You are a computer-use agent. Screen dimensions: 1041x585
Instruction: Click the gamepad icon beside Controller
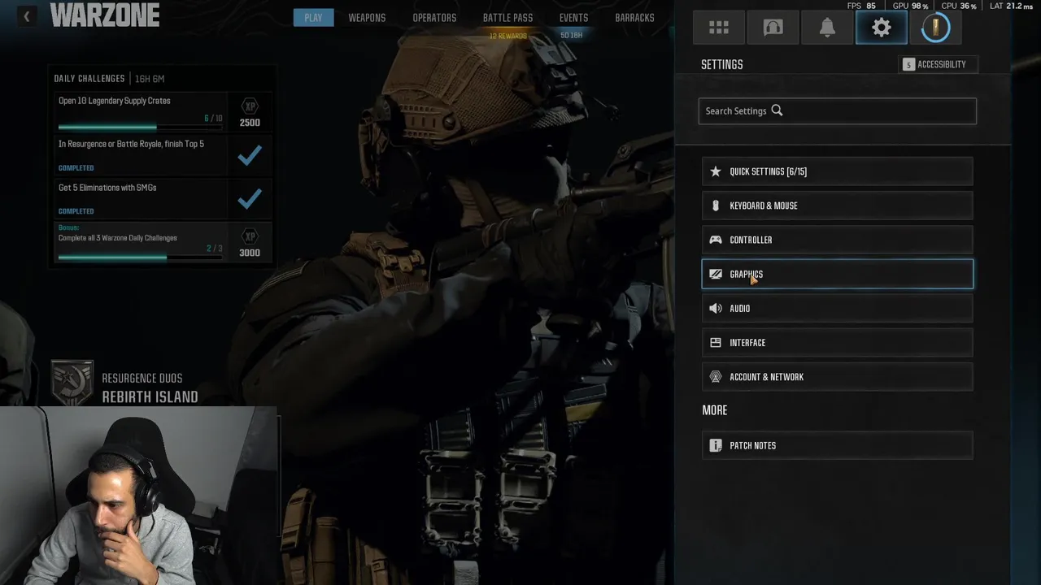pos(716,240)
